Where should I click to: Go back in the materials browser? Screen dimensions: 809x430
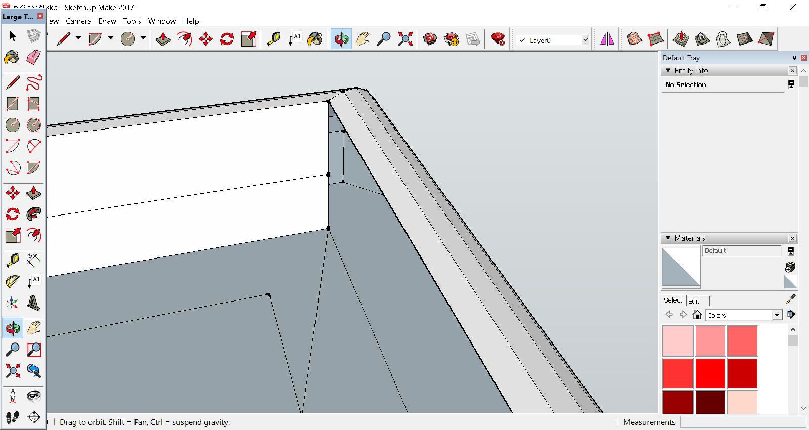pos(669,315)
